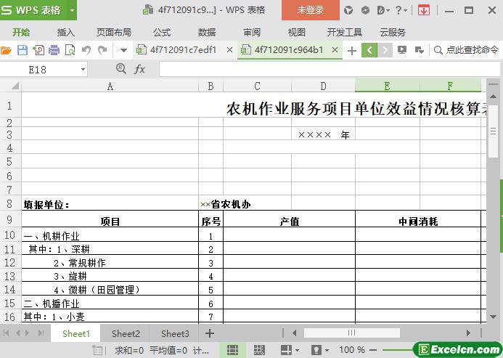Open the 开始 ribbon tab
Viewport: 503px width, 358px height.
[21, 32]
